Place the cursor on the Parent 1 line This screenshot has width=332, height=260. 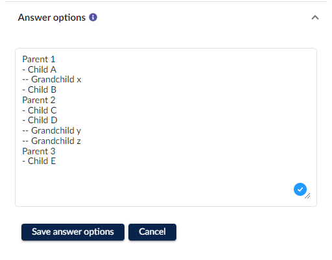click(x=39, y=59)
